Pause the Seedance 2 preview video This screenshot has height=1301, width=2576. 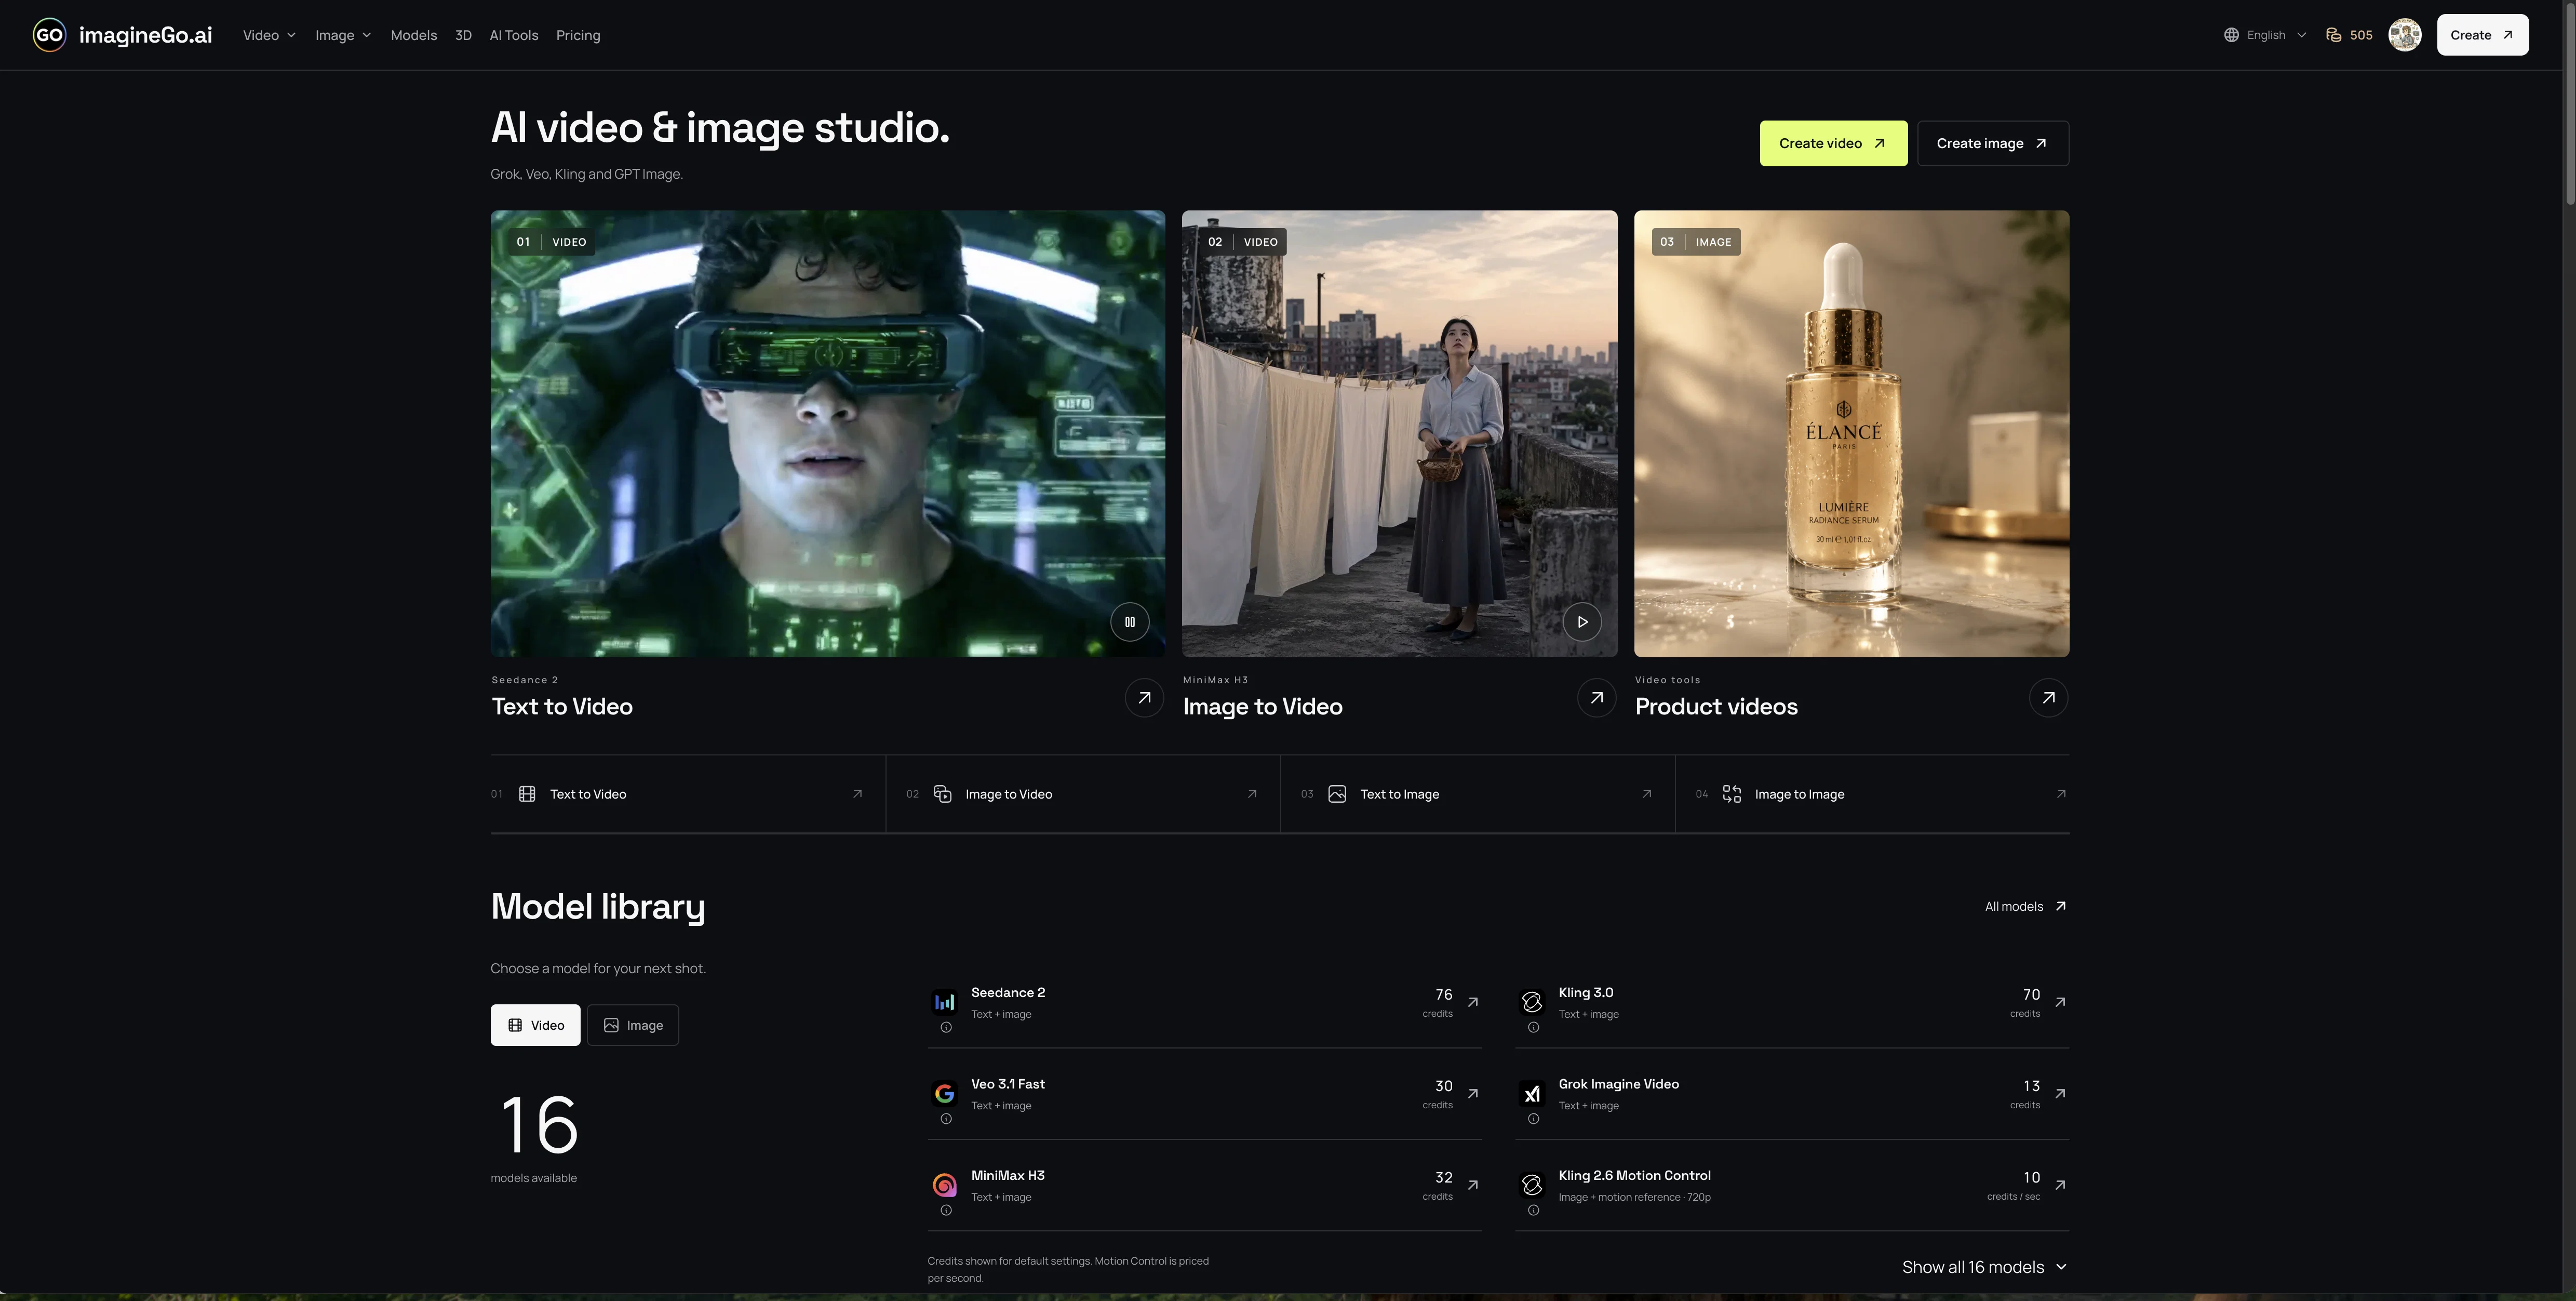[x=1130, y=621]
